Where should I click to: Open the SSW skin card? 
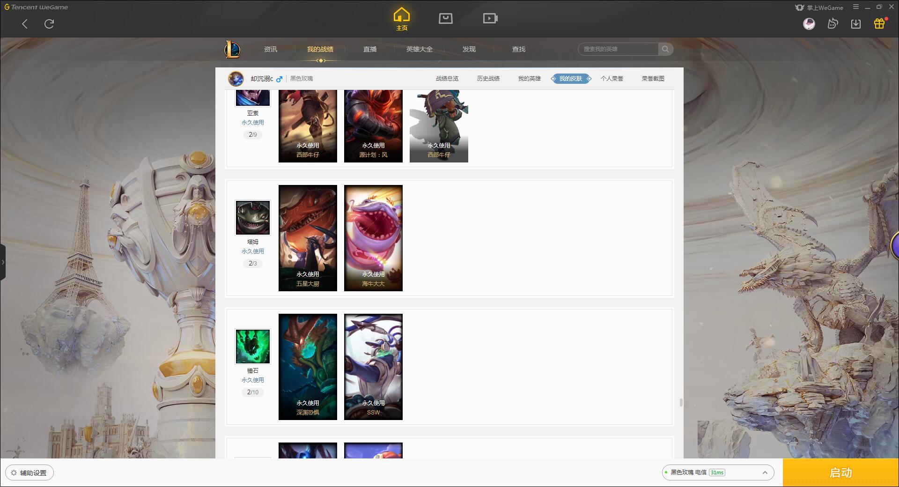point(373,367)
